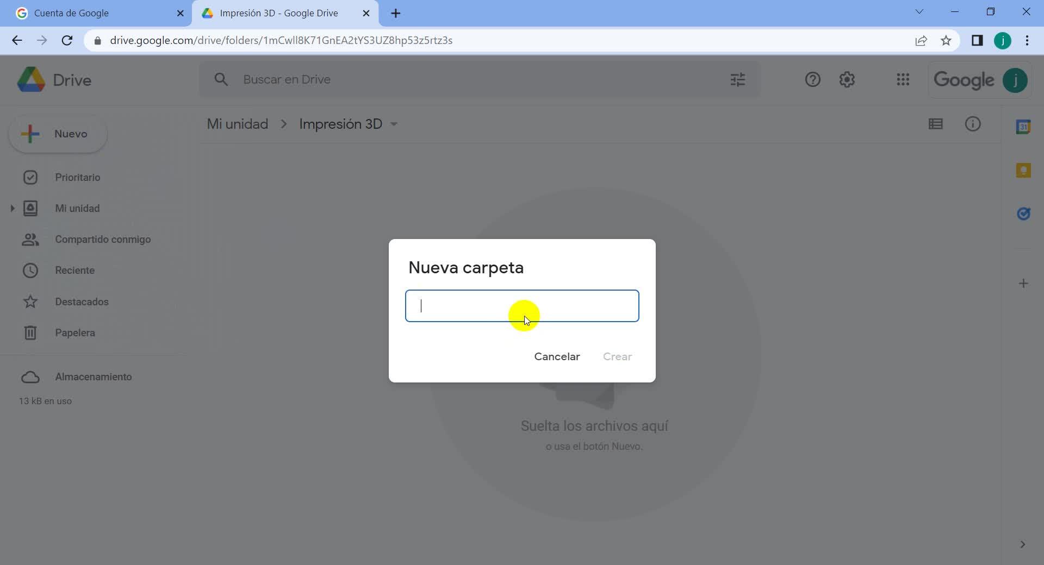This screenshot has height=565, width=1044.
Task: Open Mi unidad in the sidebar
Action: 77,209
